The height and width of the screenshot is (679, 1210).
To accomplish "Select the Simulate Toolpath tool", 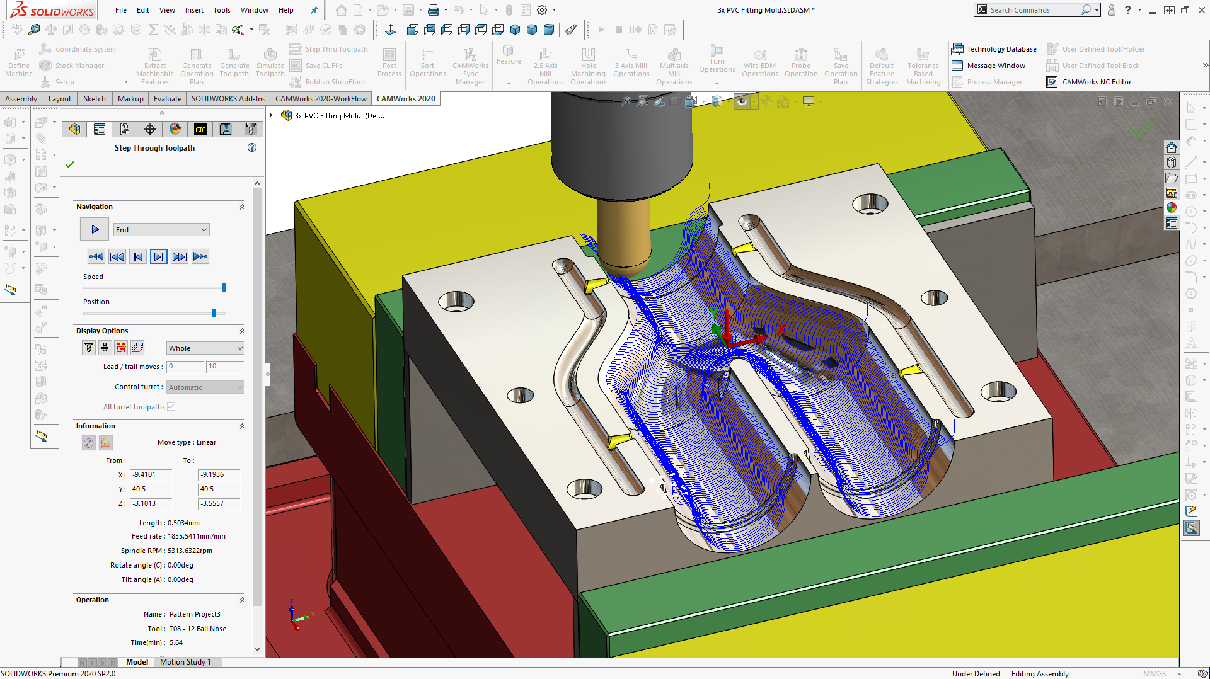I will (x=270, y=63).
